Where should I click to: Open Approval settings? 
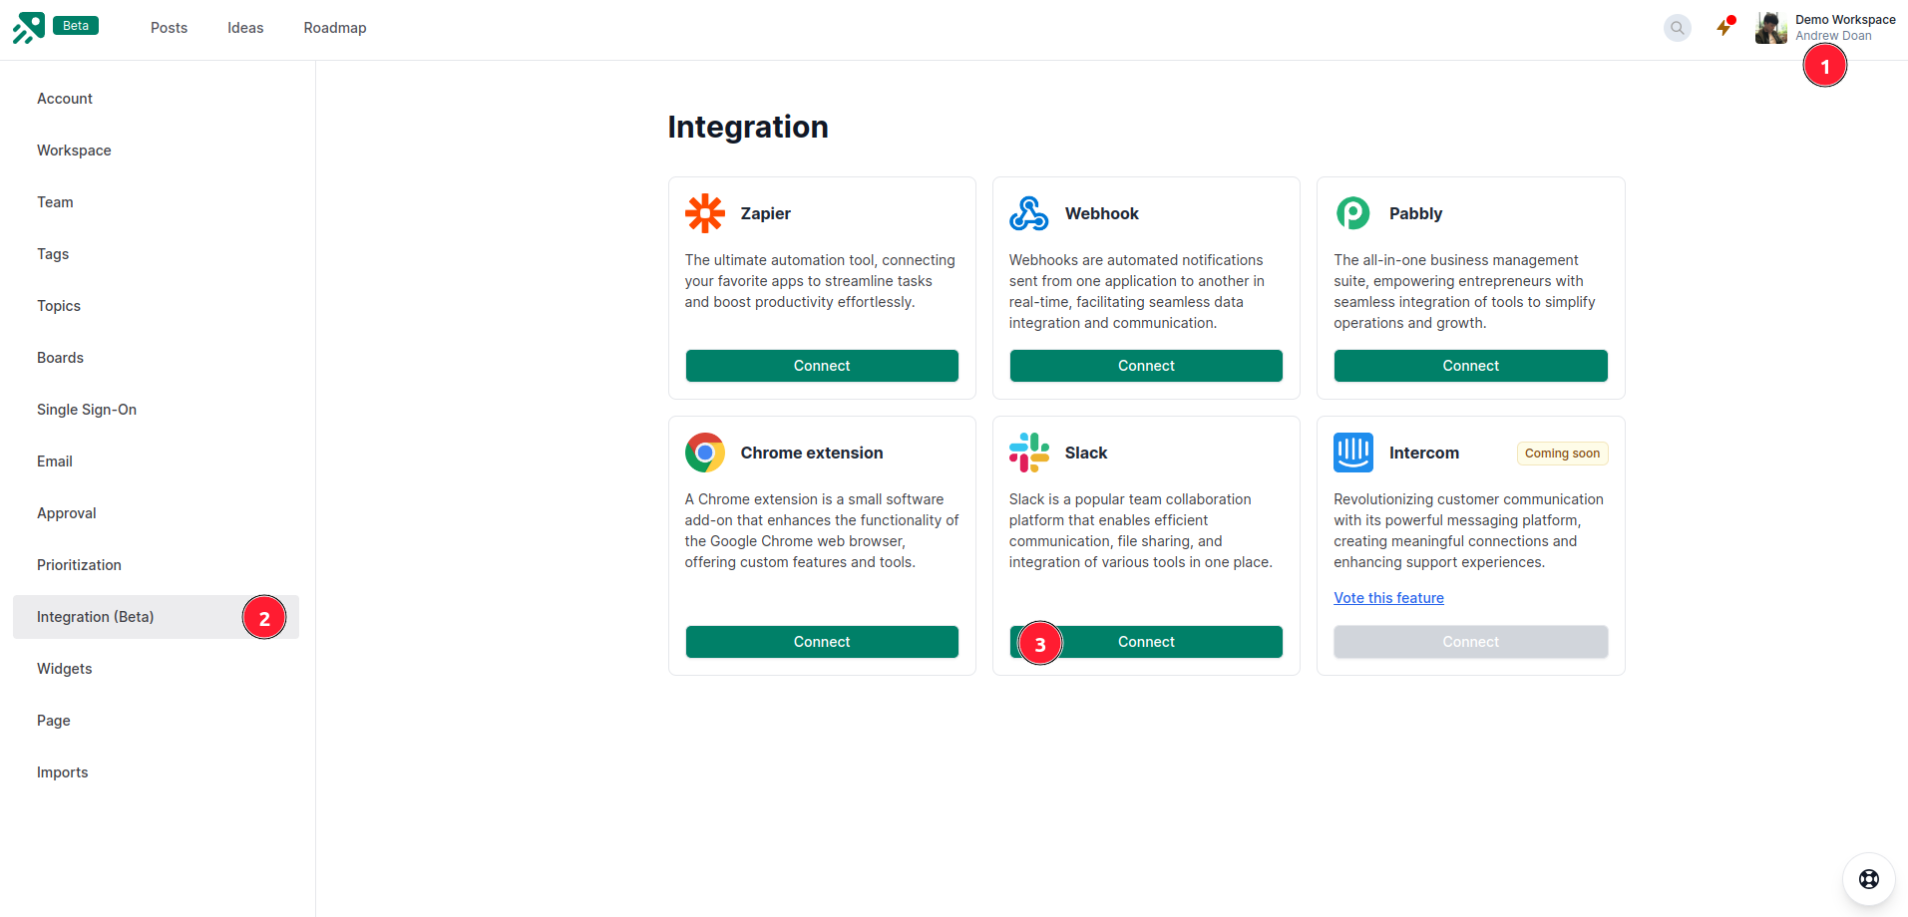156,513
